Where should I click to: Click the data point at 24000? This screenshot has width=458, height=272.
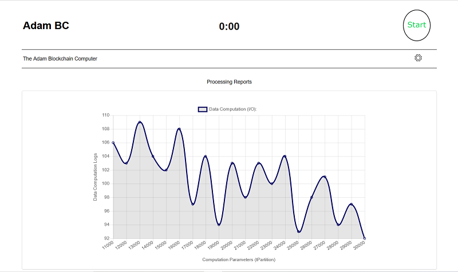click(x=285, y=156)
